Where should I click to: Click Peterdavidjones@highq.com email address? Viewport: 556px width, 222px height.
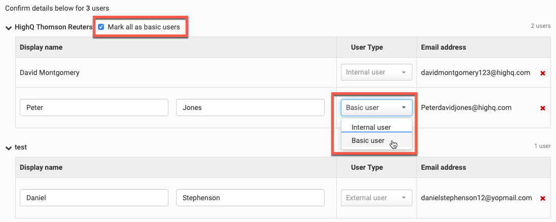click(466, 107)
